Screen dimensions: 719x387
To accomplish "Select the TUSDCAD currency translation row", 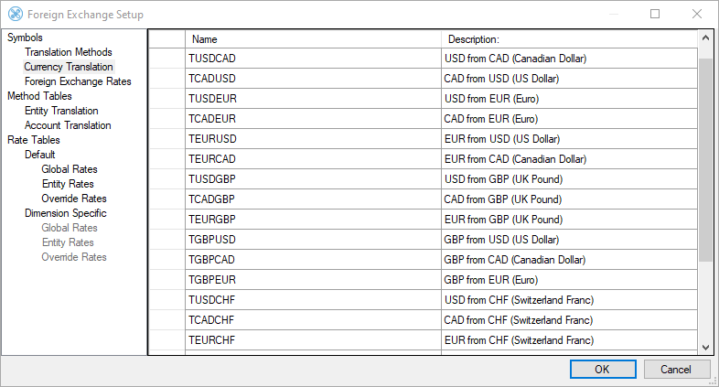I will [313, 59].
